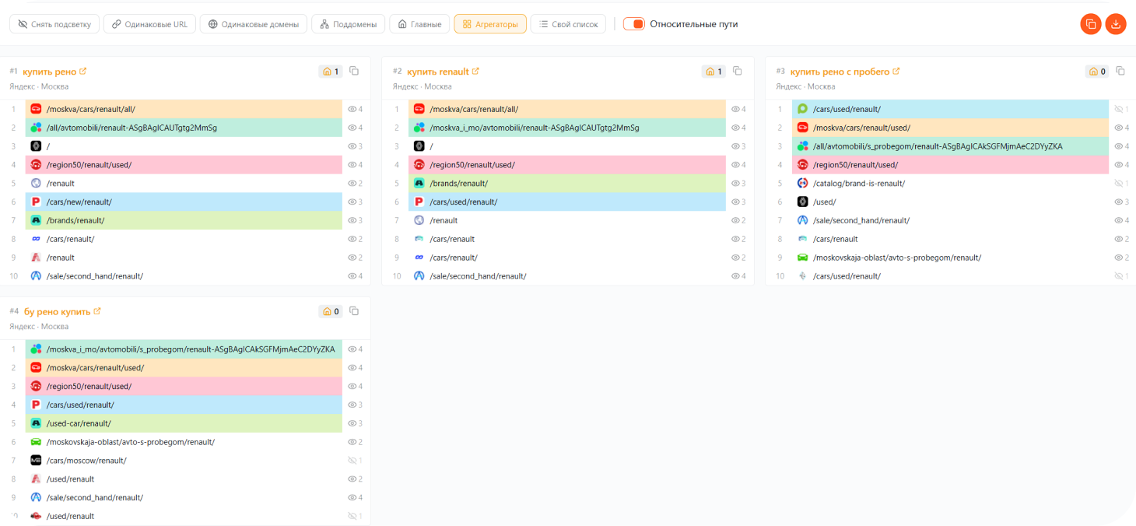Click favicon of /cars/renault/ row in card #1
The image size is (1136, 526).
point(36,239)
